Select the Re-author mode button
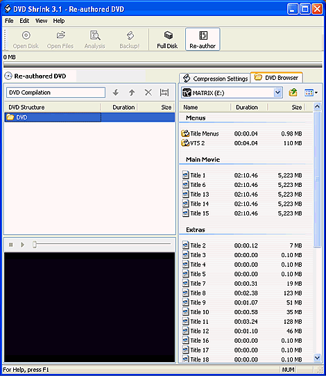The image size is (326, 376). point(203,40)
